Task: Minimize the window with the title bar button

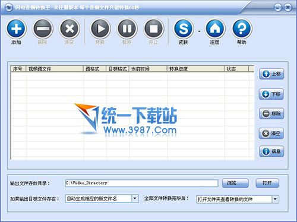Action: (x=278, y=8)
